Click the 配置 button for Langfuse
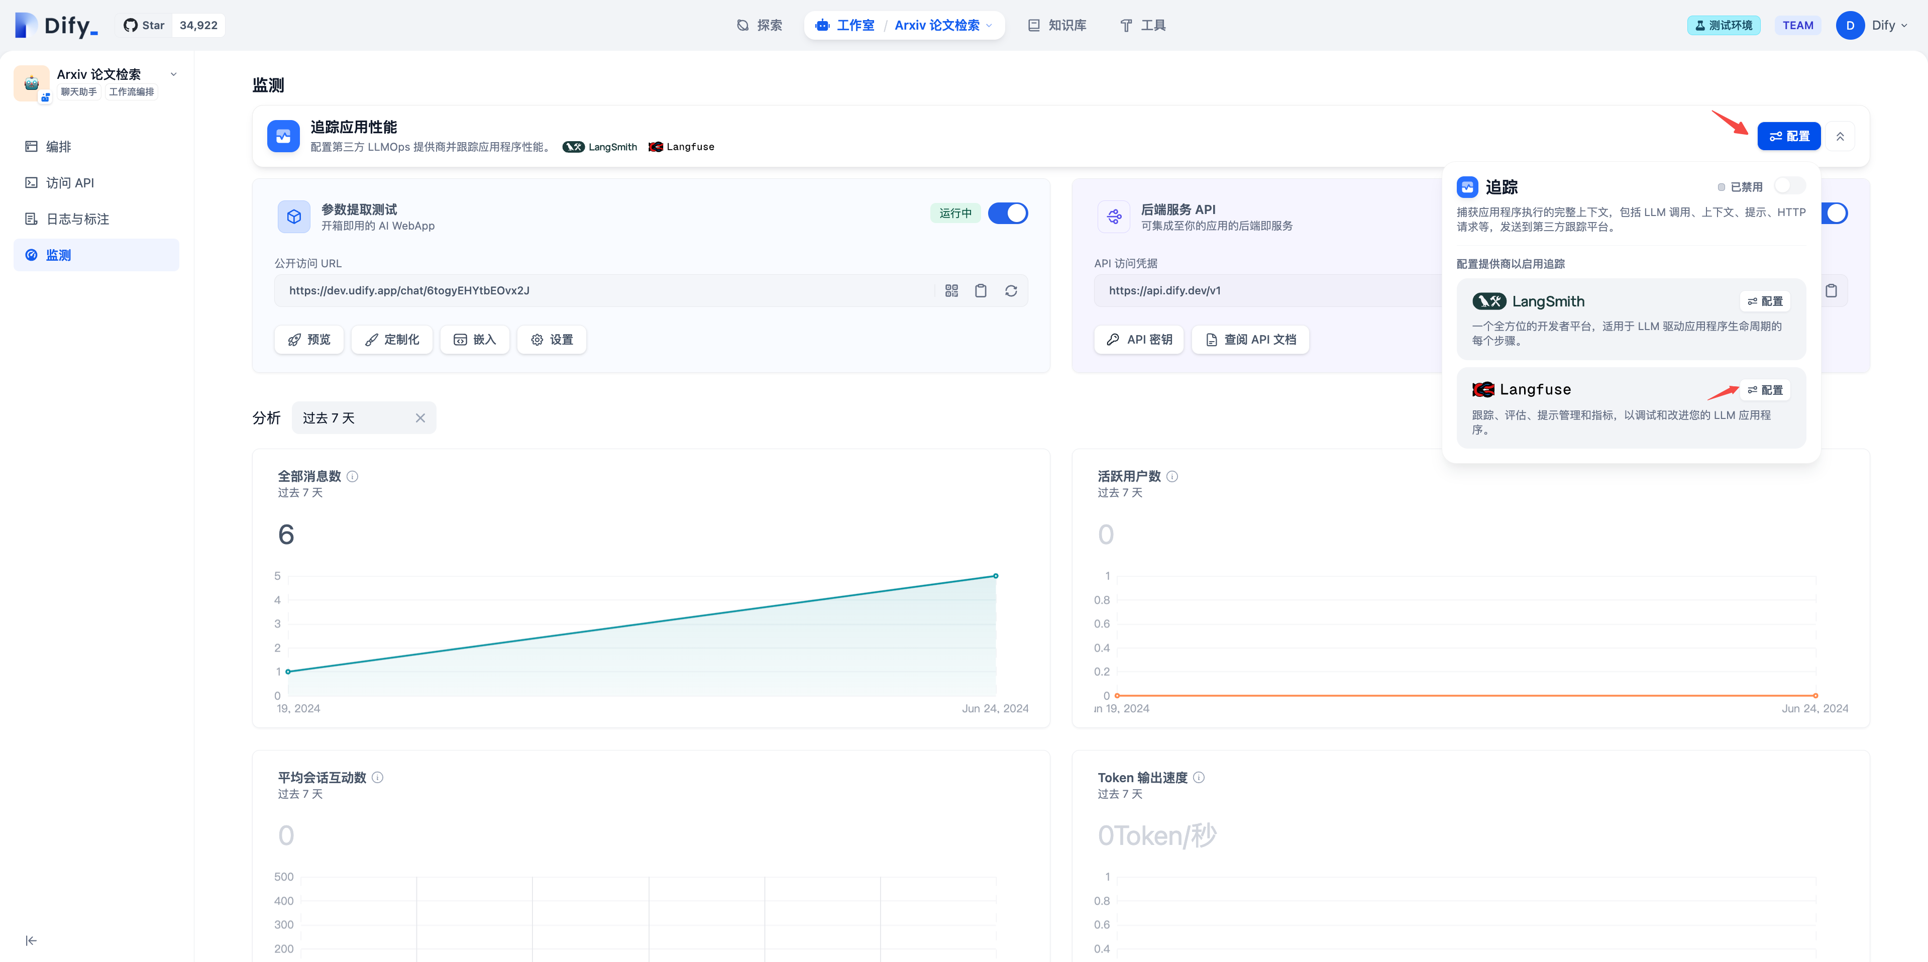Image resolution: width=1928 pixels, height=962 pixels. click(1765, 390)
